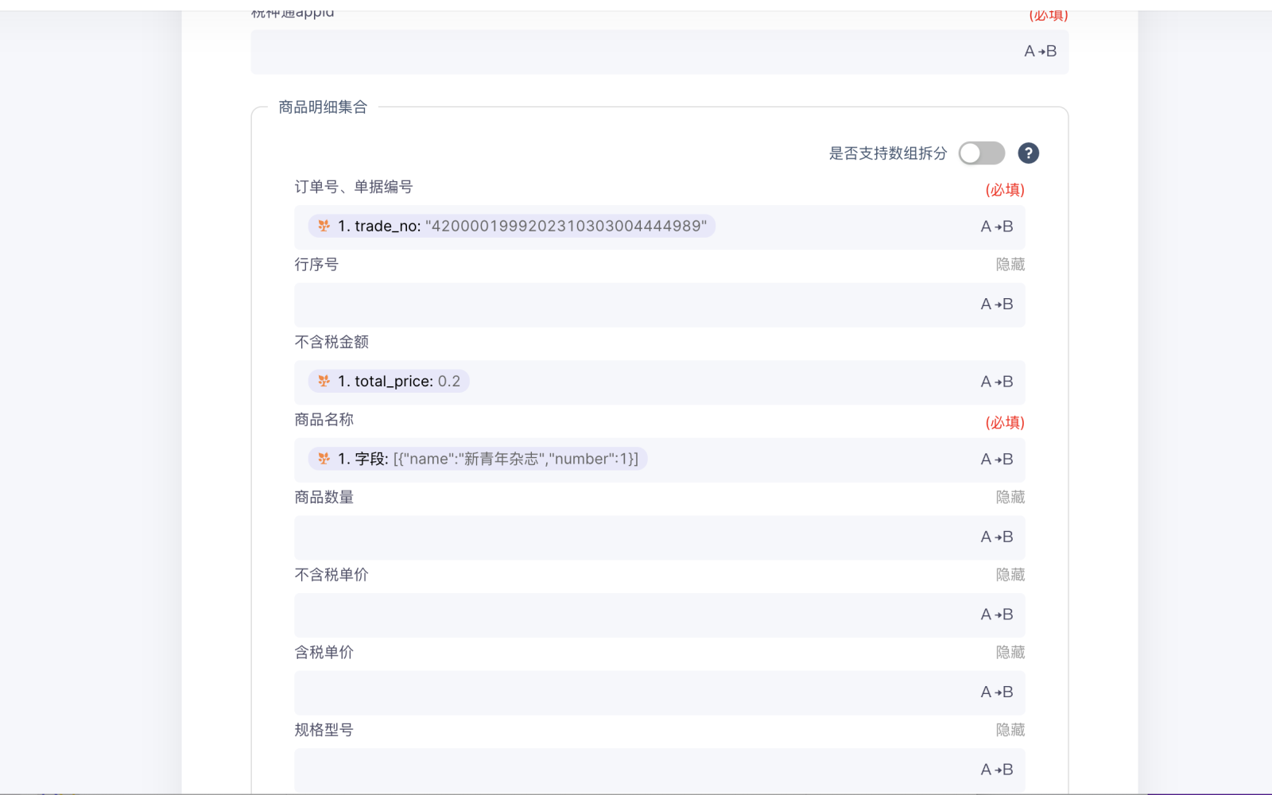Image resolution: width=1272 pixels, height=795 pixels.
Task: Open help icon beside array split toggle
Action: pos(1028,153)
